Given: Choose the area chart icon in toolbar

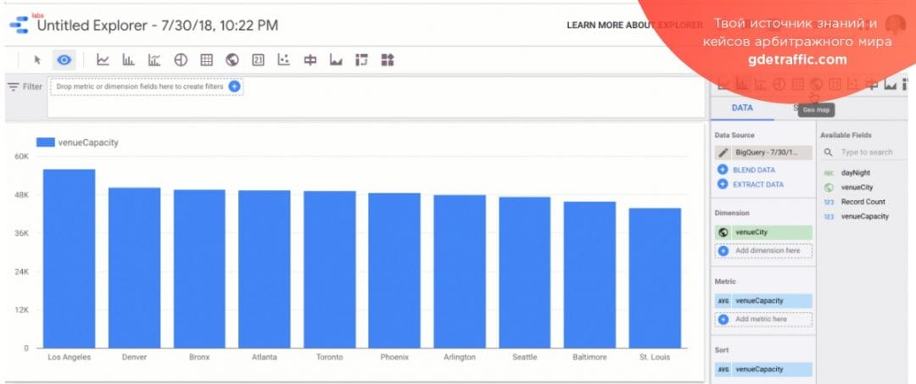Looking at the screenshot, I should tap(336, 59).
